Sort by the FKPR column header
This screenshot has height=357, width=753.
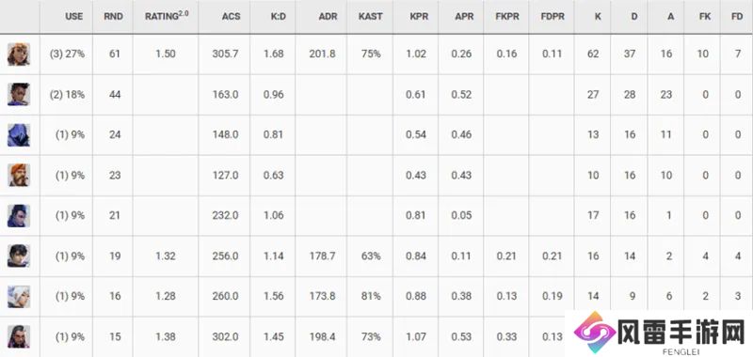(x=506, y=17)
